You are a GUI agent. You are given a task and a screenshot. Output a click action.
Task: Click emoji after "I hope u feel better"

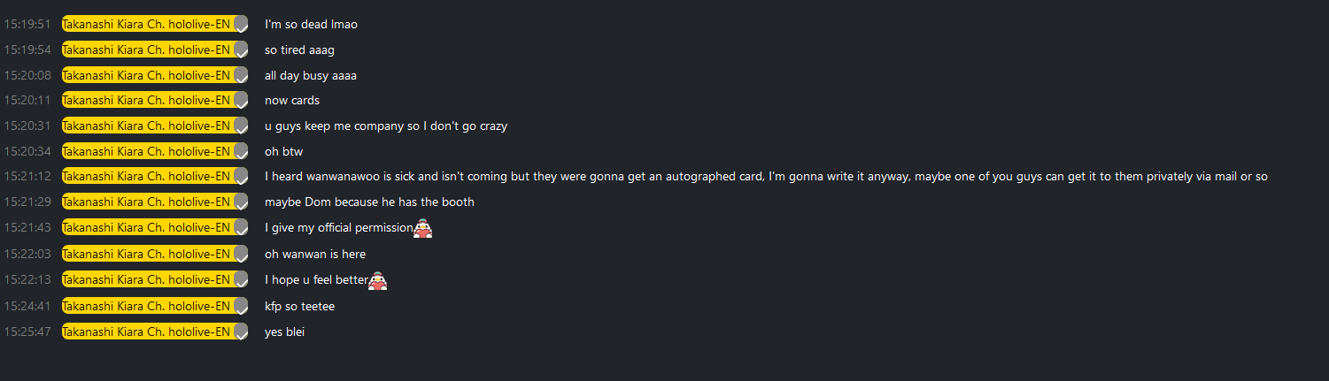(x=378, y=281)
